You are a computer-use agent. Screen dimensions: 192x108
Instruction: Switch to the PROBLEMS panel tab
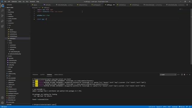(x=35, y=75)
